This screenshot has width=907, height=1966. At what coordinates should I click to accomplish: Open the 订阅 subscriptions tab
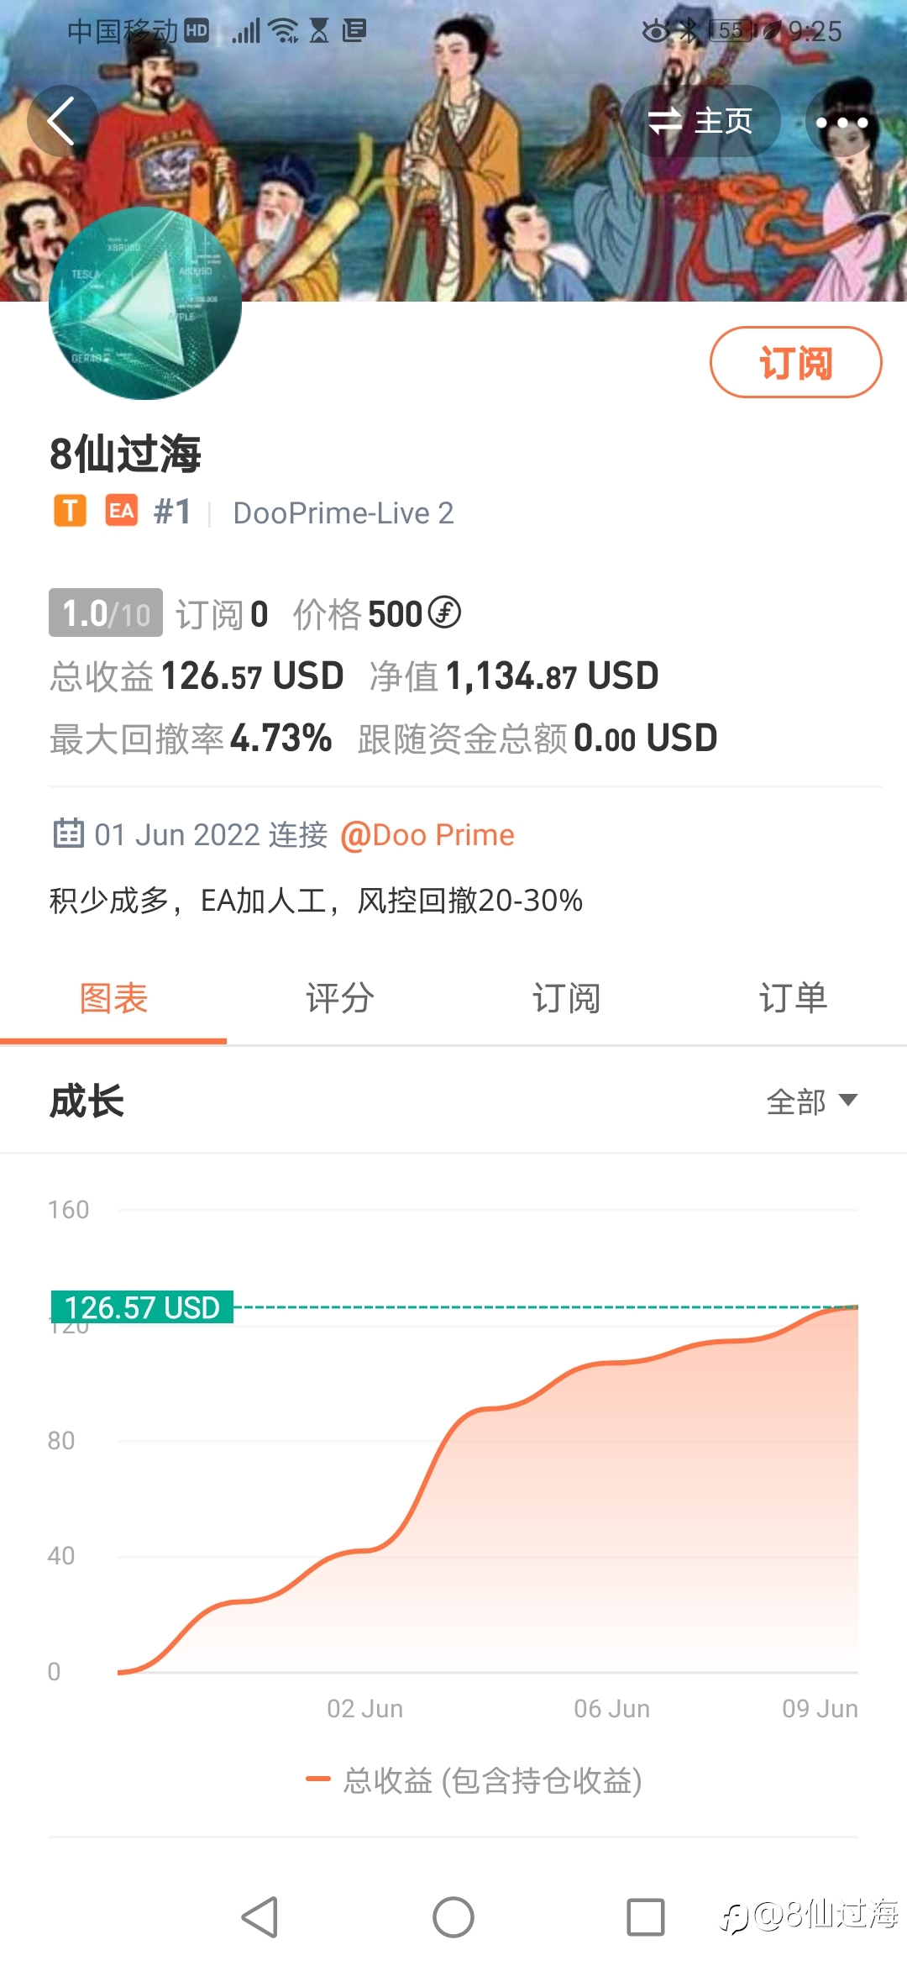coord(567,999)
